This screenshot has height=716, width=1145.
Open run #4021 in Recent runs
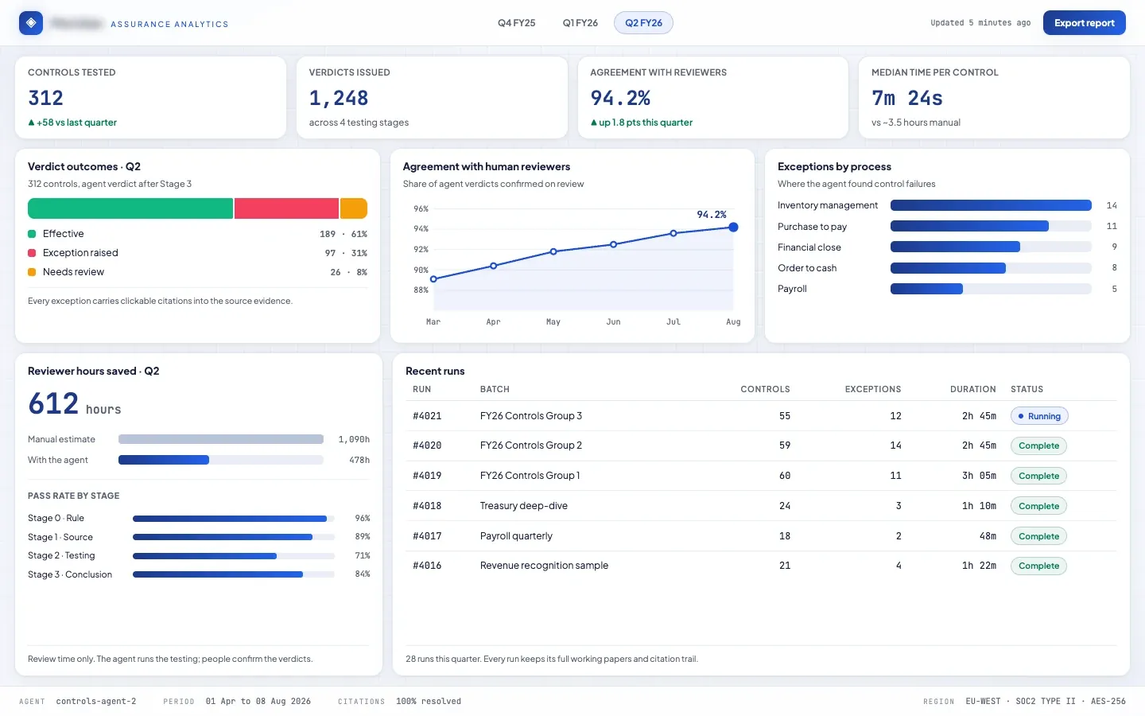click(761, 416)
